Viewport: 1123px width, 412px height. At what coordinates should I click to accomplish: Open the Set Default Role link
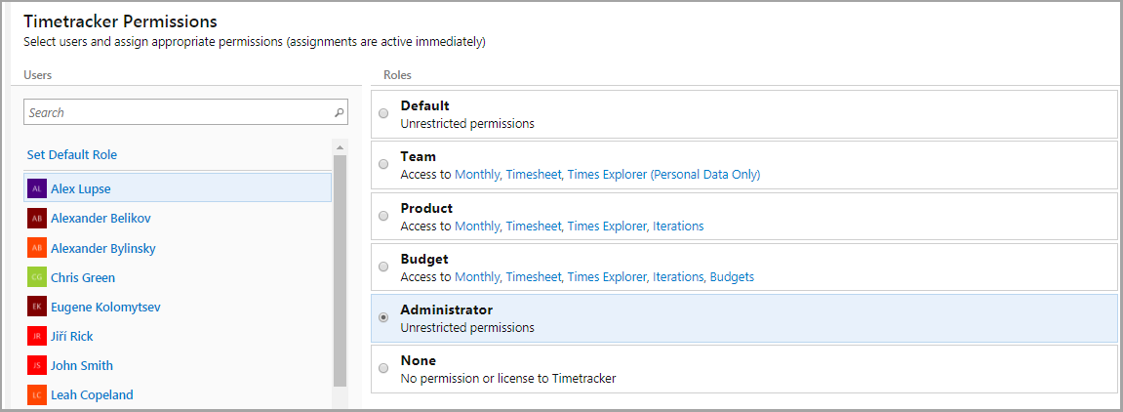pos(71,154)
